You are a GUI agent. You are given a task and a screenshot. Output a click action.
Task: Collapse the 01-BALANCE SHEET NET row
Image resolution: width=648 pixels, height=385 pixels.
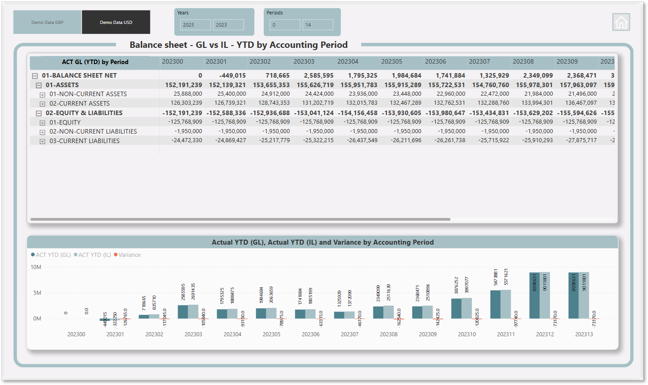coord(35,76)
